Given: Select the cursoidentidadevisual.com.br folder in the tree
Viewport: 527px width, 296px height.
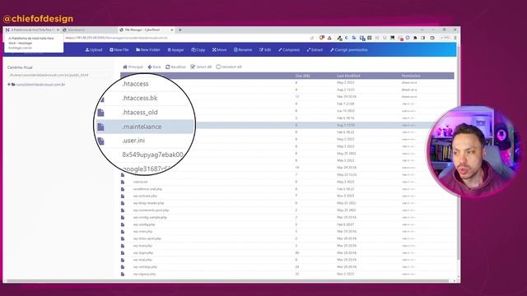Looking at the screenshot, I should (40, 85).
